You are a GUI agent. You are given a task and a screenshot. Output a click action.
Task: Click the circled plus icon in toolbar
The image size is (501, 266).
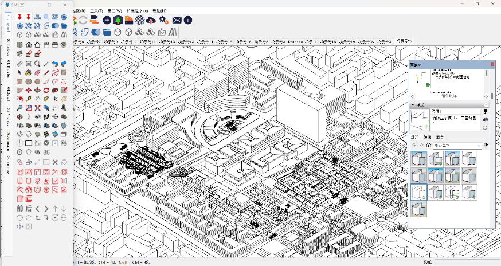107,20
